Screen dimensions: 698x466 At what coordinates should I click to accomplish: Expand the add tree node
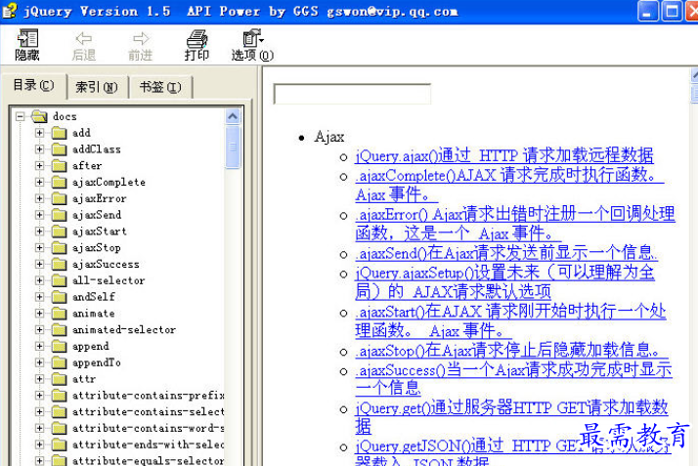point(40,133)
